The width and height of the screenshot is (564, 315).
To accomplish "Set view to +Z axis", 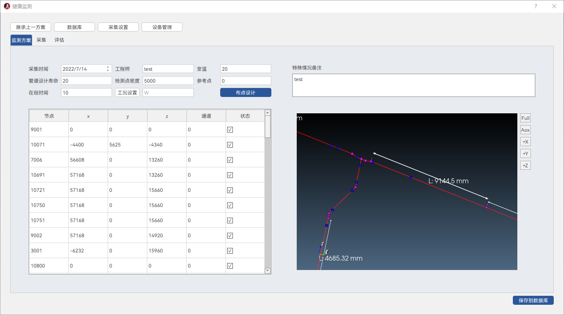I will 526,166.
